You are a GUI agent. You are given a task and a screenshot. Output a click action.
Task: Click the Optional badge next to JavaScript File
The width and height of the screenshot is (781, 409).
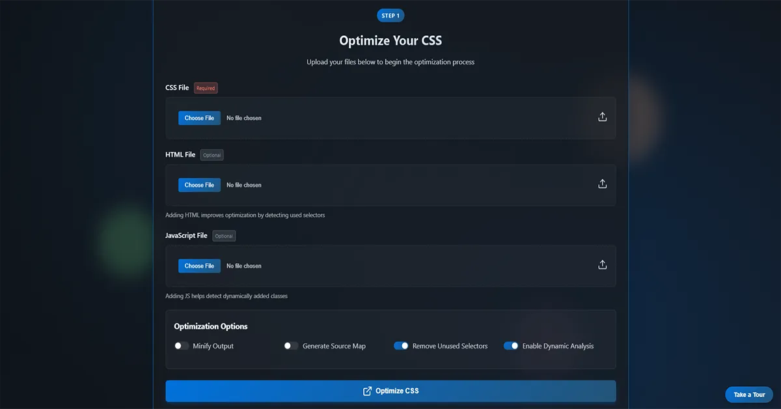pos(224,236)
